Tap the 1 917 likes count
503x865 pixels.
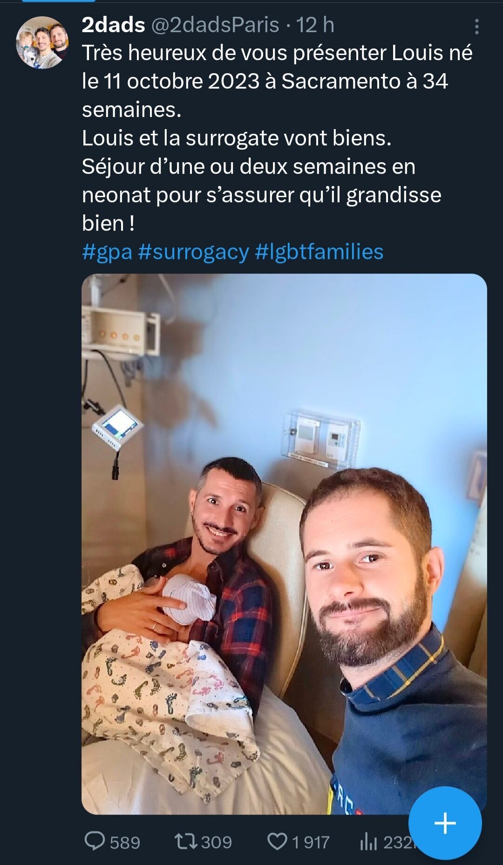click(x=311, y=842)
